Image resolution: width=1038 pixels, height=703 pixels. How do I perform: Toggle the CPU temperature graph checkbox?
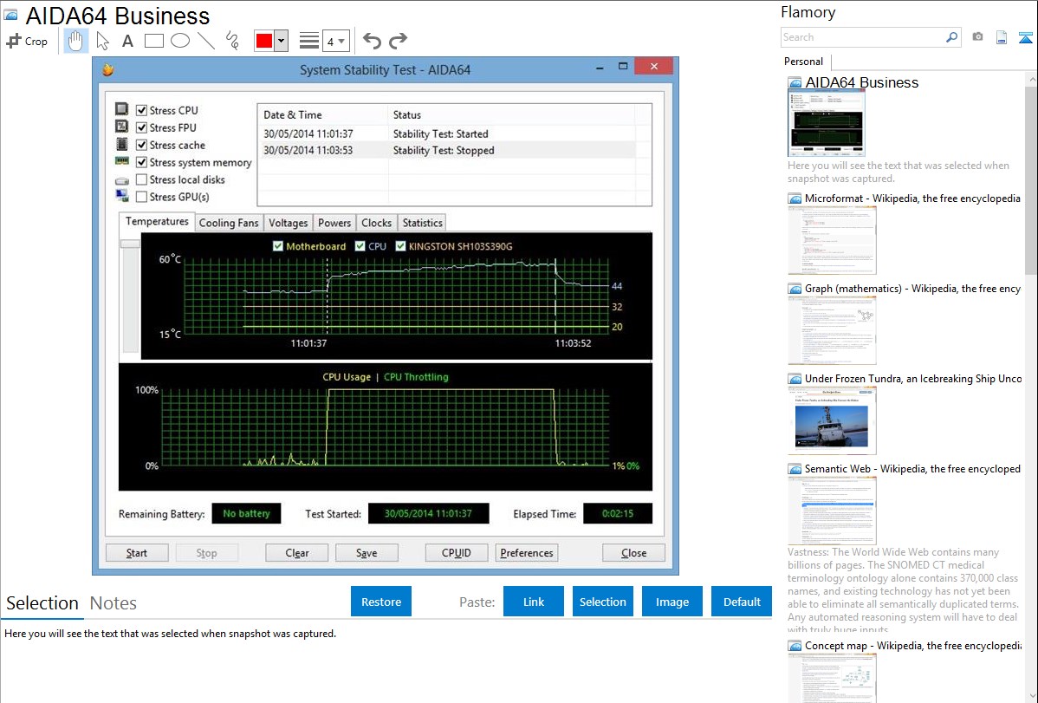click(360, 246)
